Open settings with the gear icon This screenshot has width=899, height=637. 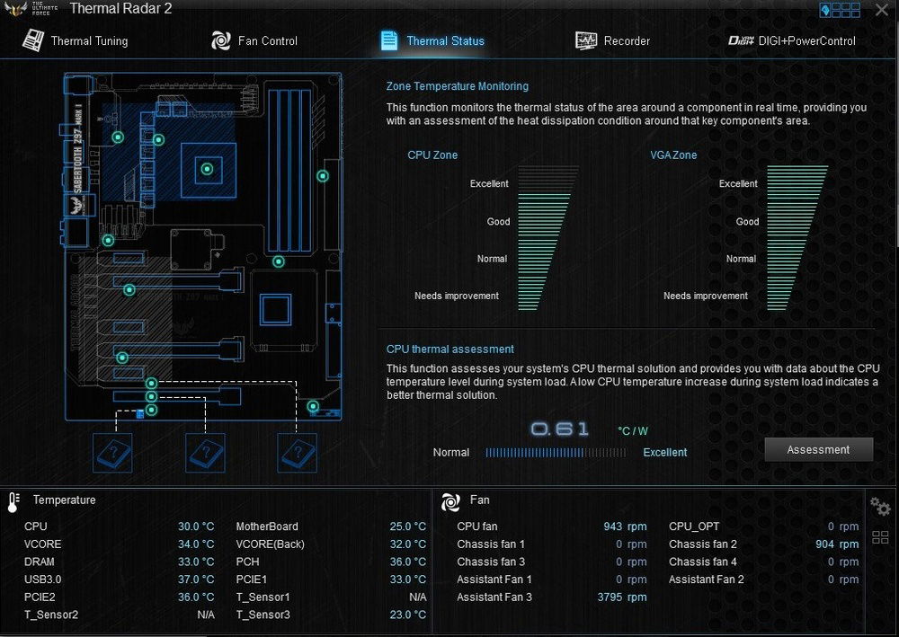point(880,507)
